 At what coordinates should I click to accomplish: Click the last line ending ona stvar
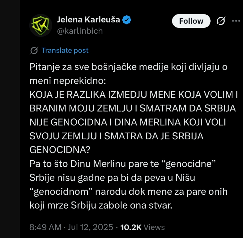coord(101,205)
